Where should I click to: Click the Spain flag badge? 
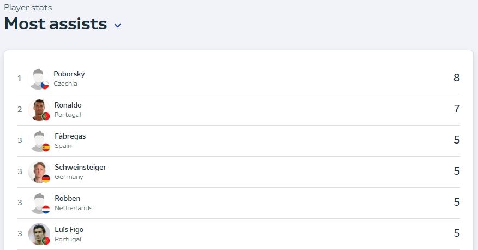coord(46,147)
